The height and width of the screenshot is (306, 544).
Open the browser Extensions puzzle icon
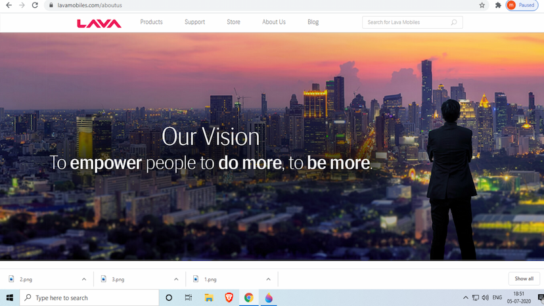click(498, 5)
